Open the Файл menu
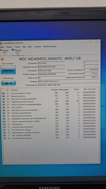The image size is (106, 189). (x=2, y=47)
